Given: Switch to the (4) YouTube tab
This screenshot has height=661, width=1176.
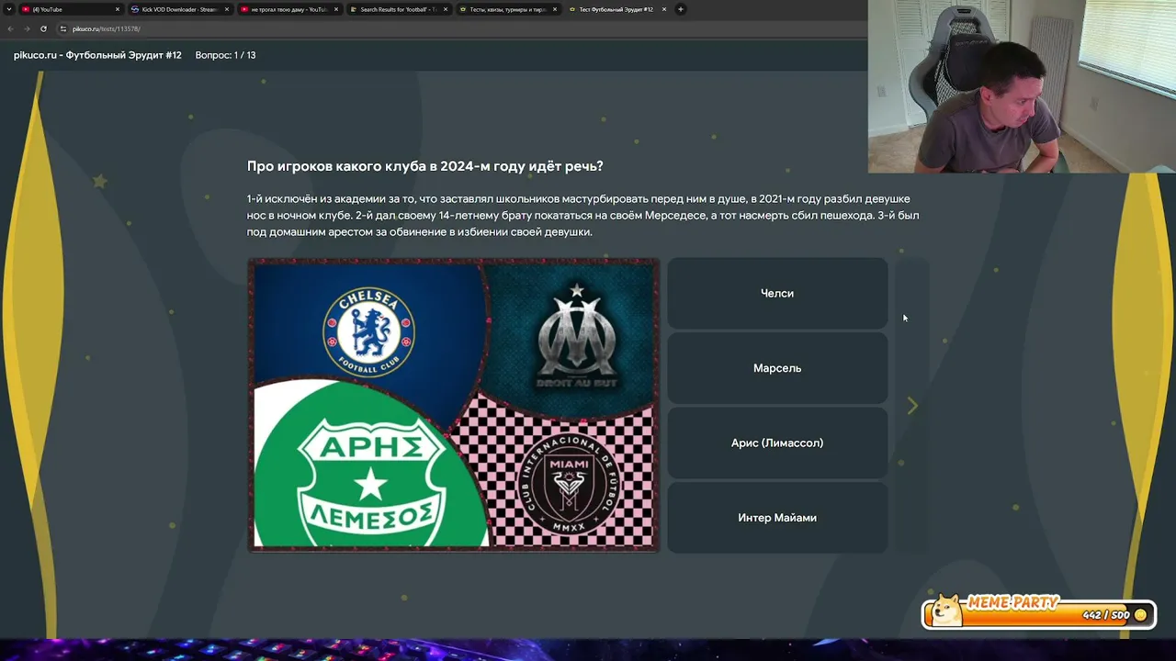Looking at the screenshot, I should pos(72,9).
